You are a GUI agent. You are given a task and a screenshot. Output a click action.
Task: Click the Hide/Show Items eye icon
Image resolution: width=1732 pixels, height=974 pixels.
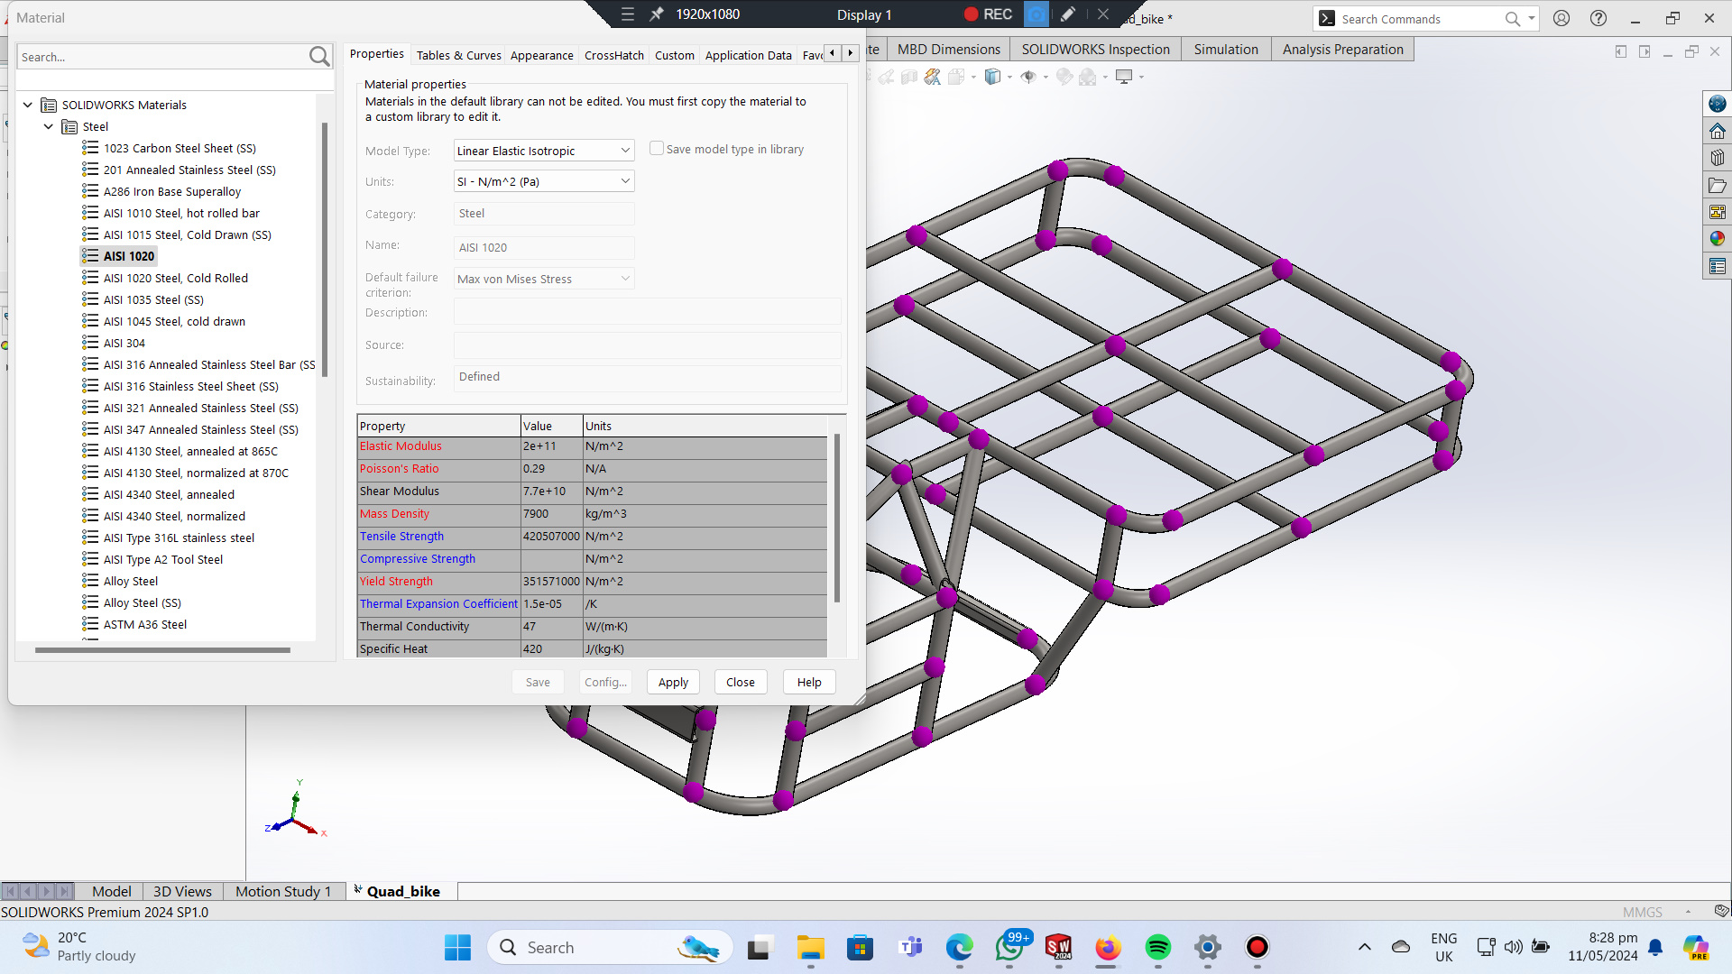click(x=1028, y=78)
